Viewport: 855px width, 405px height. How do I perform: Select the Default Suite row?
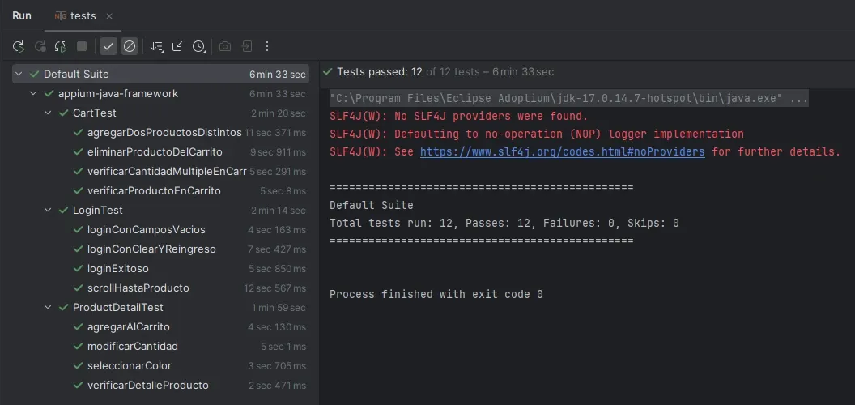click(x=160, y=74)
